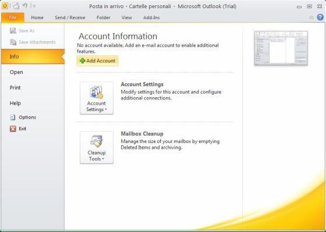Switch to the Send / Receive tab
The image size is (326, 232).
70,17
